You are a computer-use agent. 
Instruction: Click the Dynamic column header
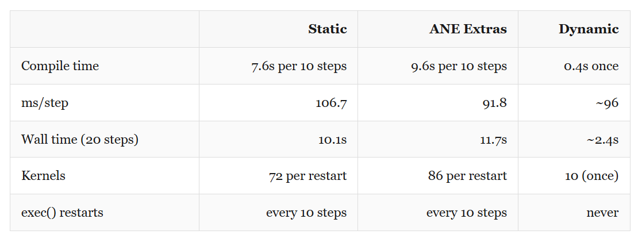[x=589, y=29]
